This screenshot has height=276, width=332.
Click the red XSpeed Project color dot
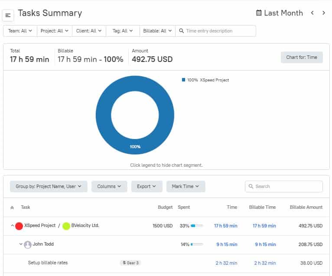[19, 226]
